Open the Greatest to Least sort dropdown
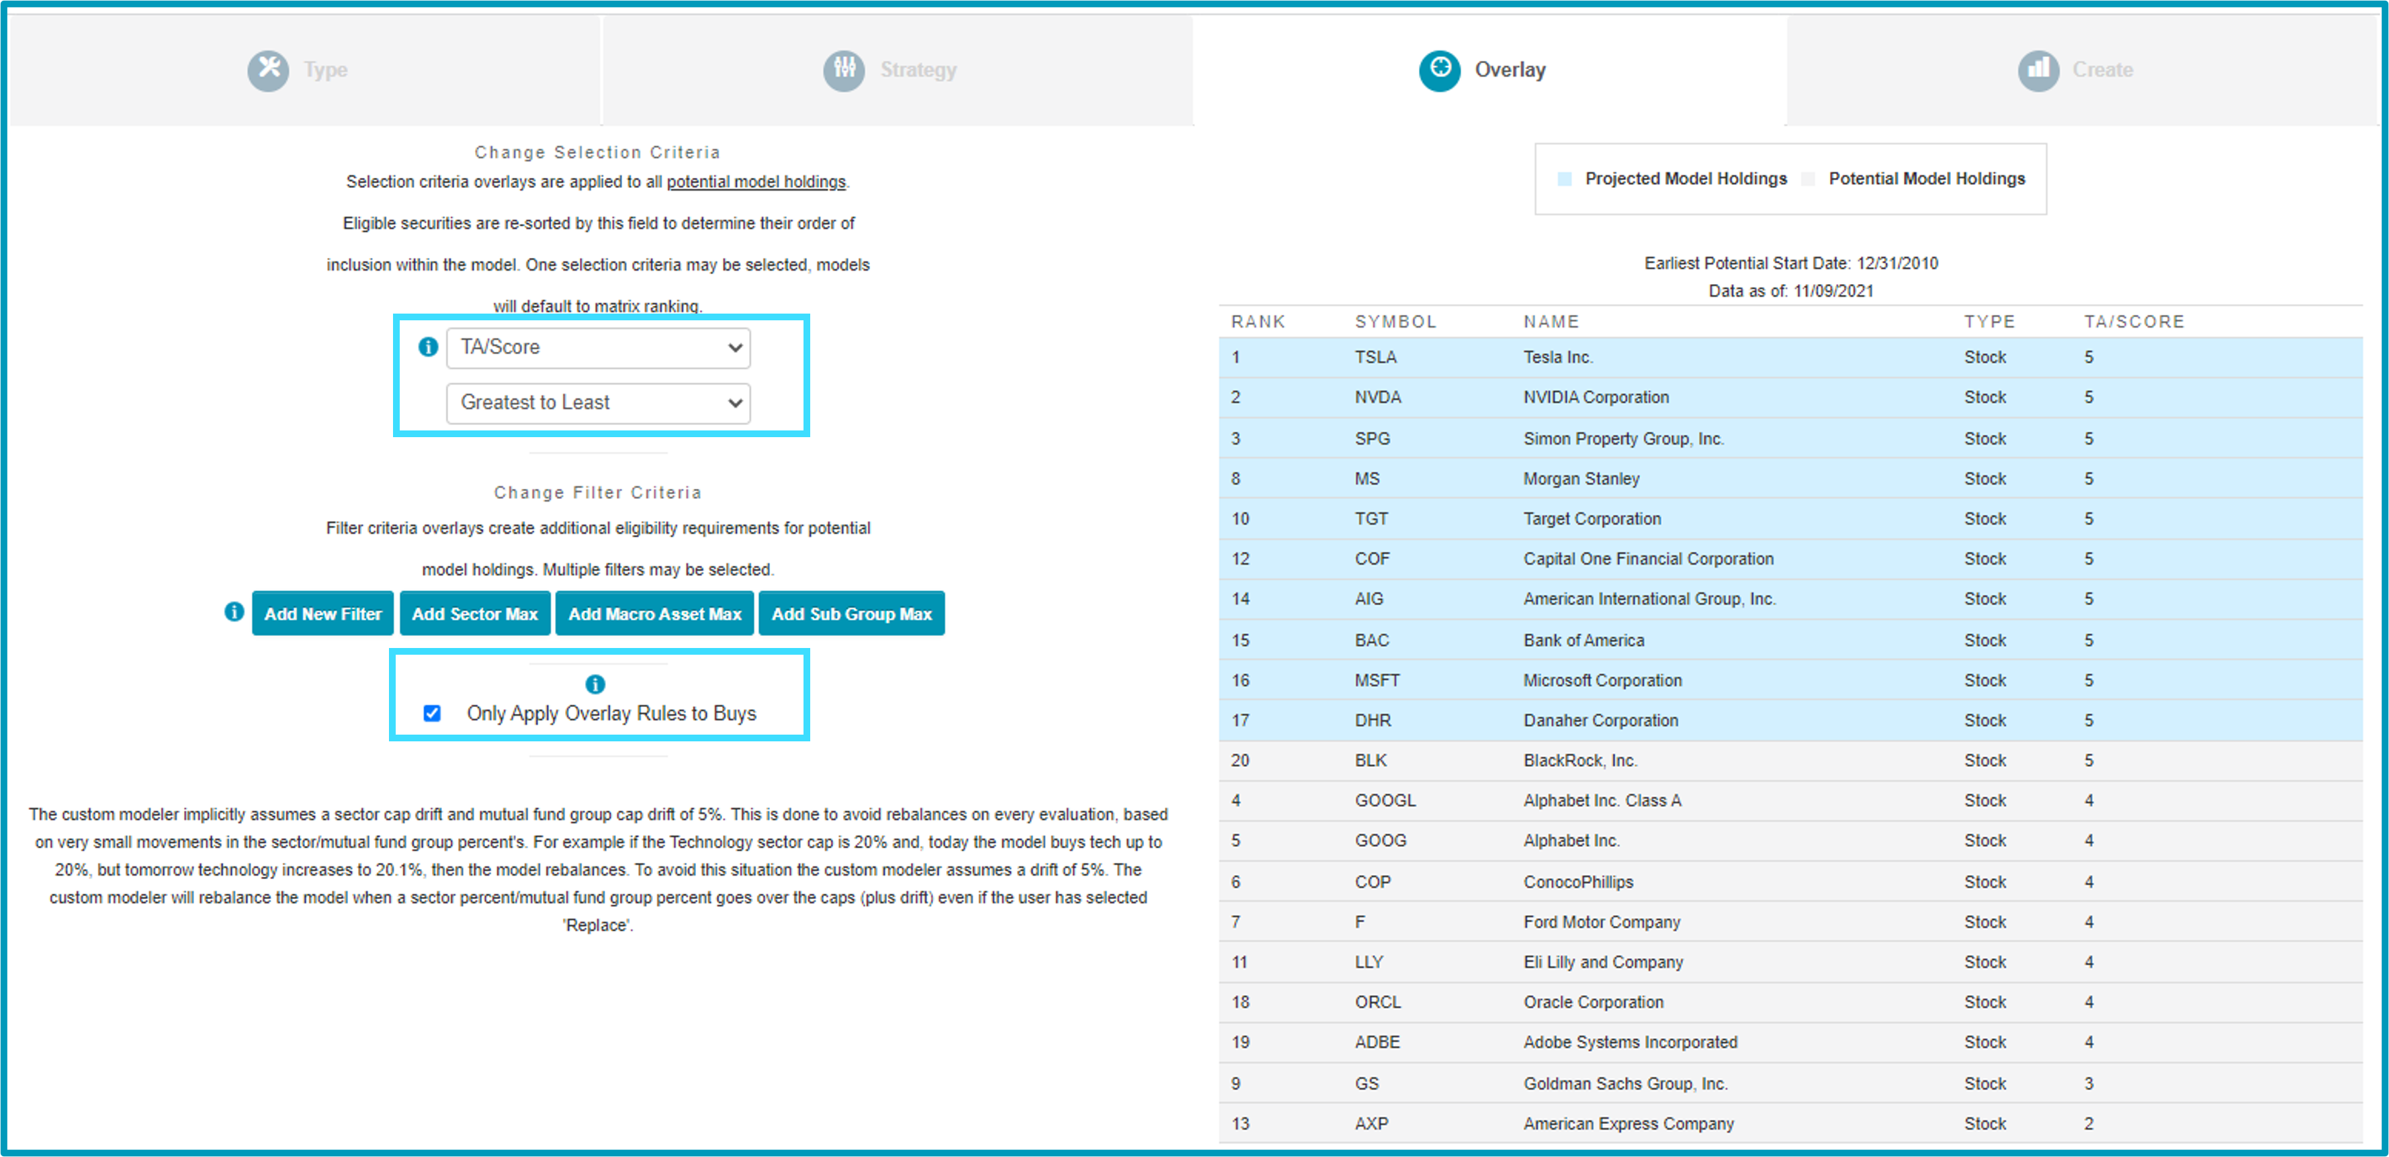This screenshot has height=1157, width=2389. click(598, 404)
